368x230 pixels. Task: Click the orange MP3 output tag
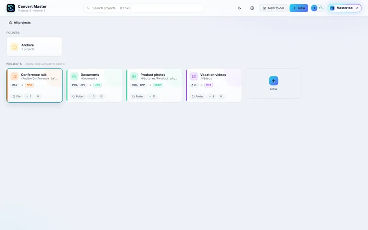[29, 85]
